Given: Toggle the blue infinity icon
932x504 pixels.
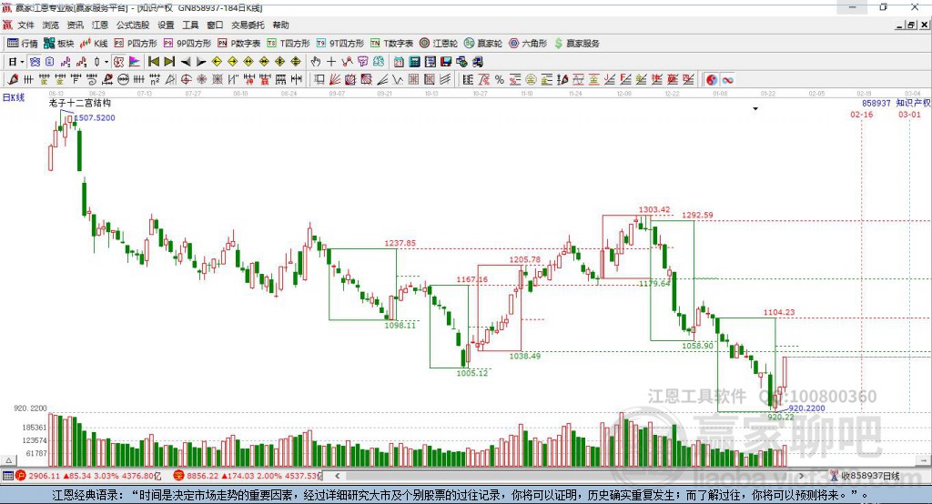Looking at the screenshot, I should (727, 80).
